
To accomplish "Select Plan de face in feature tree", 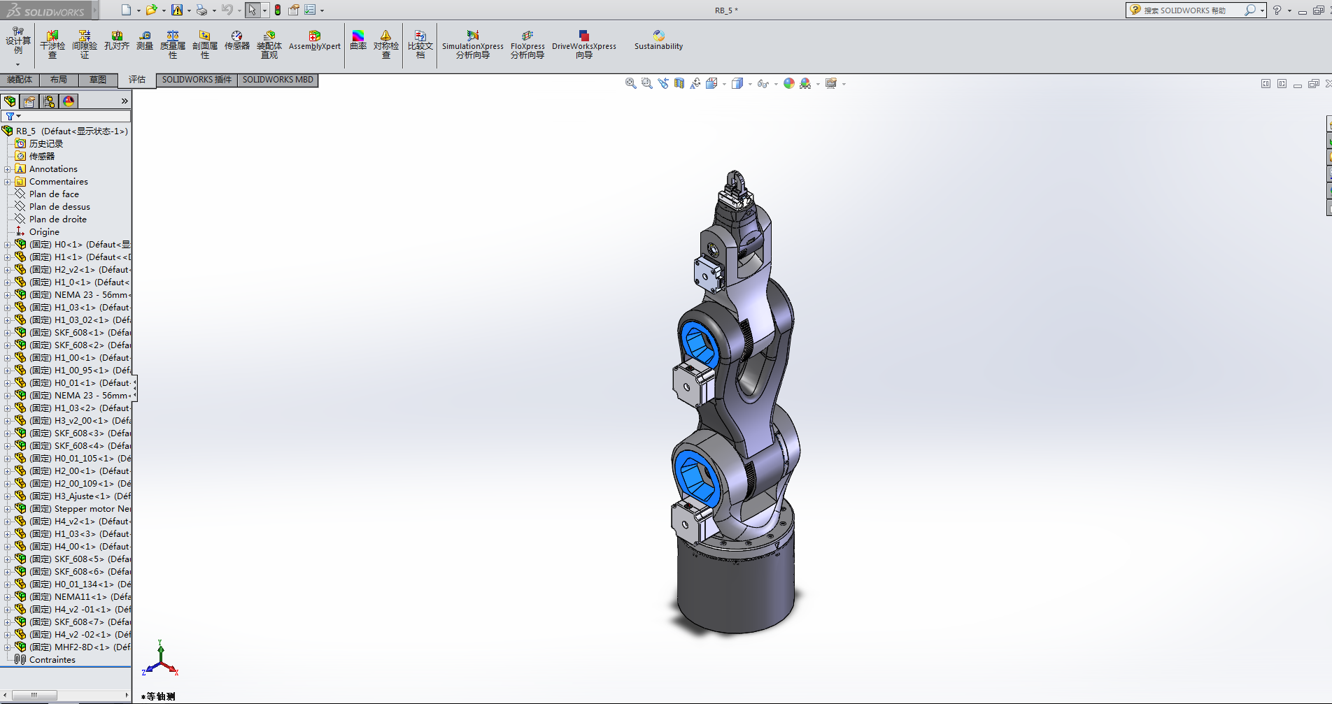I will click(x=54, y=194).
